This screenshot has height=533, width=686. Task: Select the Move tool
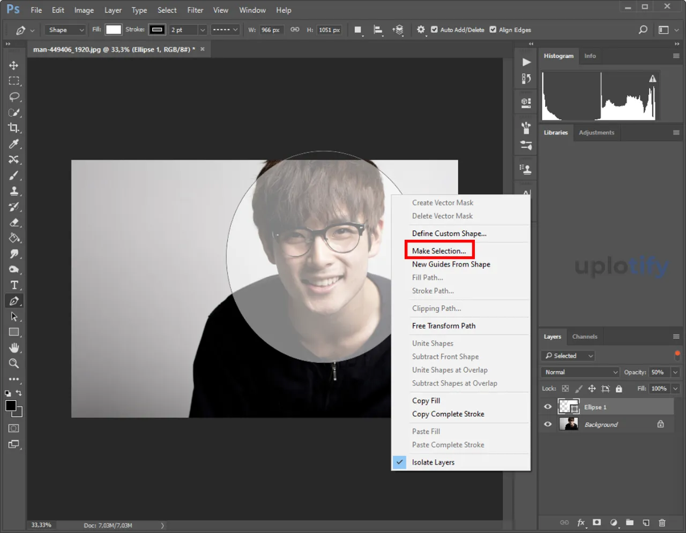pyautogui.click(x=14, y=65)
